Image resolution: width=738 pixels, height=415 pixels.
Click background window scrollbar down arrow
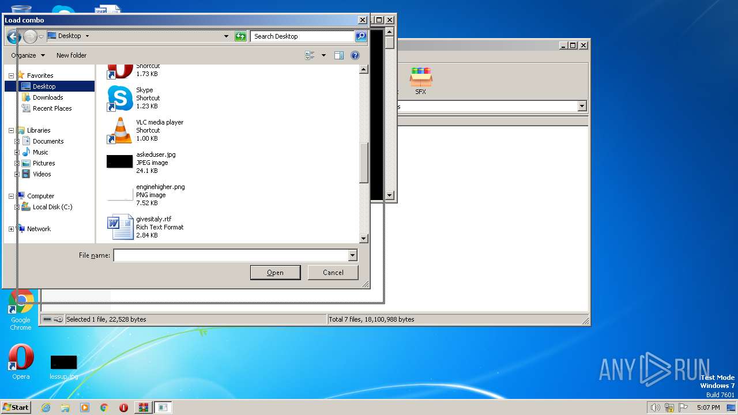click(x=389, y=196)
